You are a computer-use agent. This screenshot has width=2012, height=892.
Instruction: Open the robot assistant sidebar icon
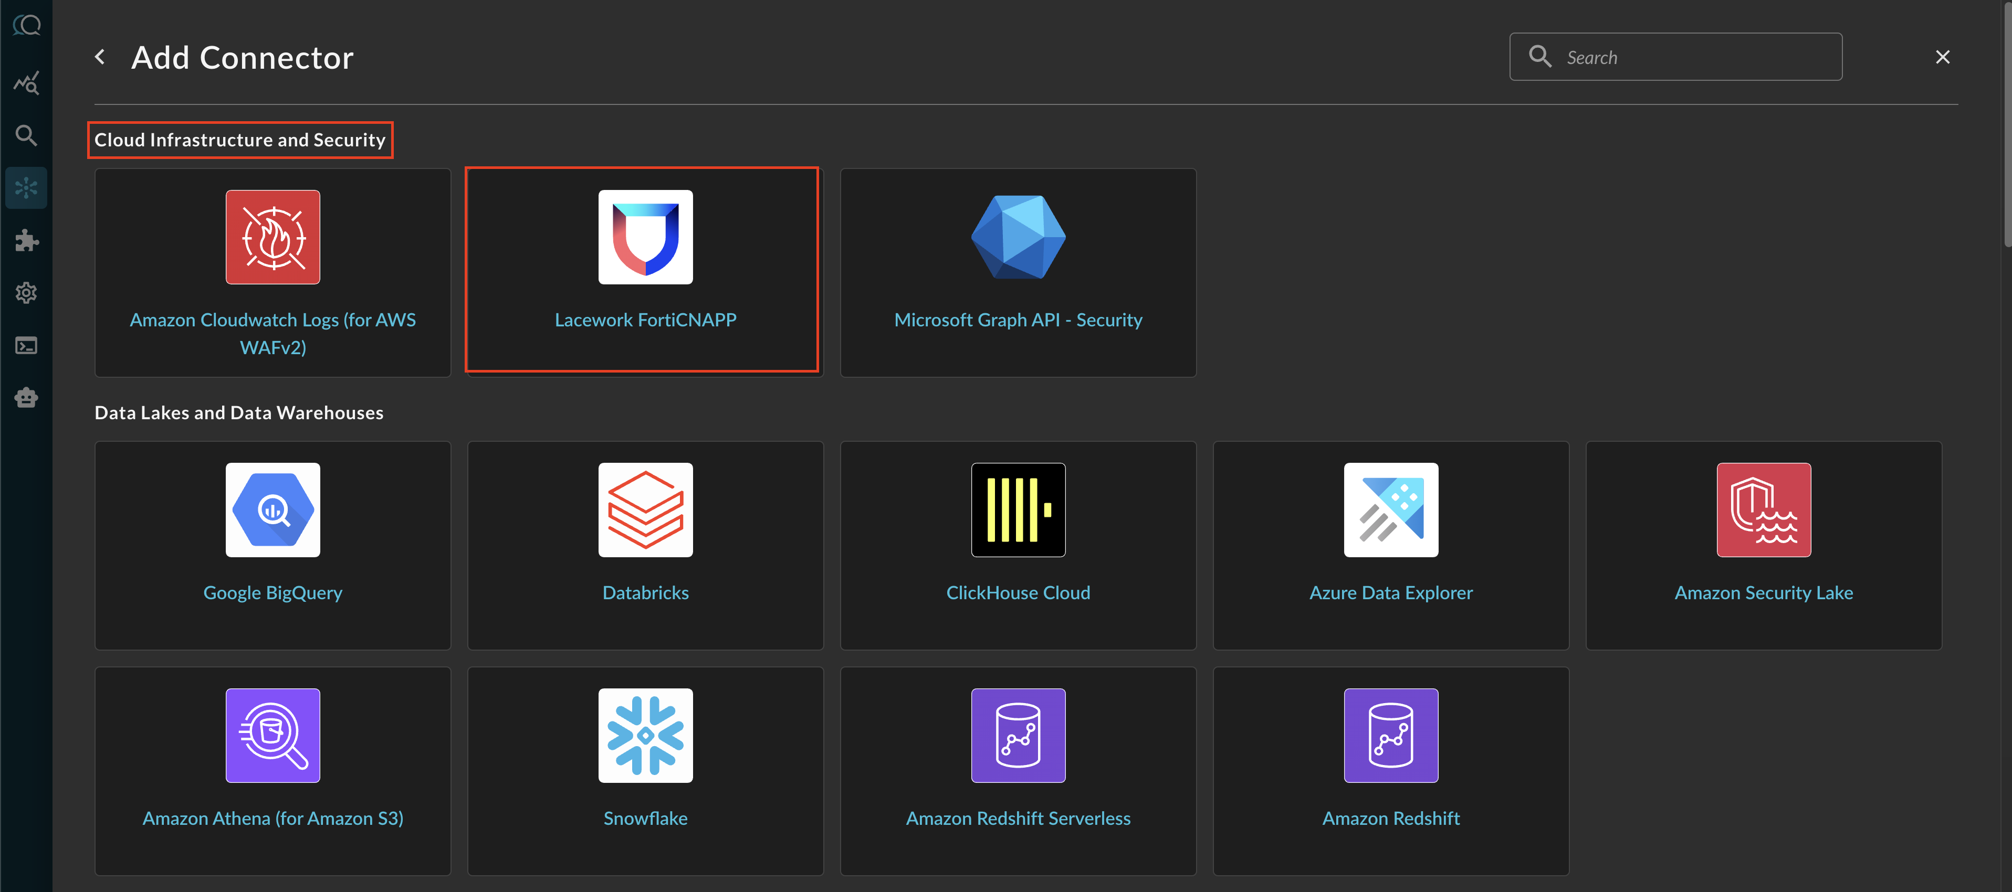tap(27, 397)
